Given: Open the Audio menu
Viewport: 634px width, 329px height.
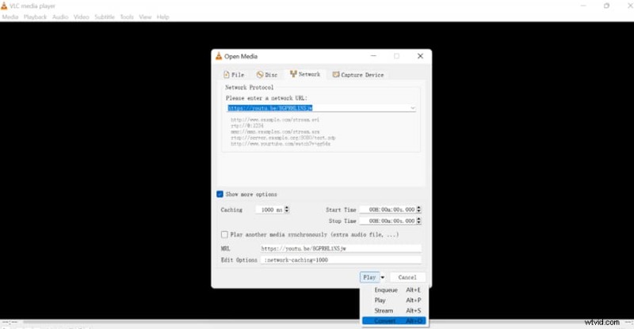Looking at the screenshot, I should [x=60, y=17].
